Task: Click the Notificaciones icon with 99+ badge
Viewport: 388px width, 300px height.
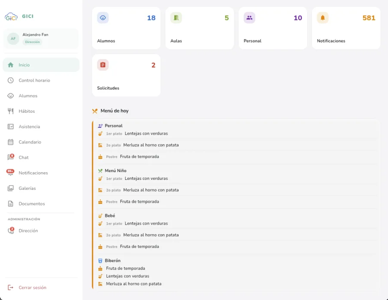Action: tap(10, 173)
